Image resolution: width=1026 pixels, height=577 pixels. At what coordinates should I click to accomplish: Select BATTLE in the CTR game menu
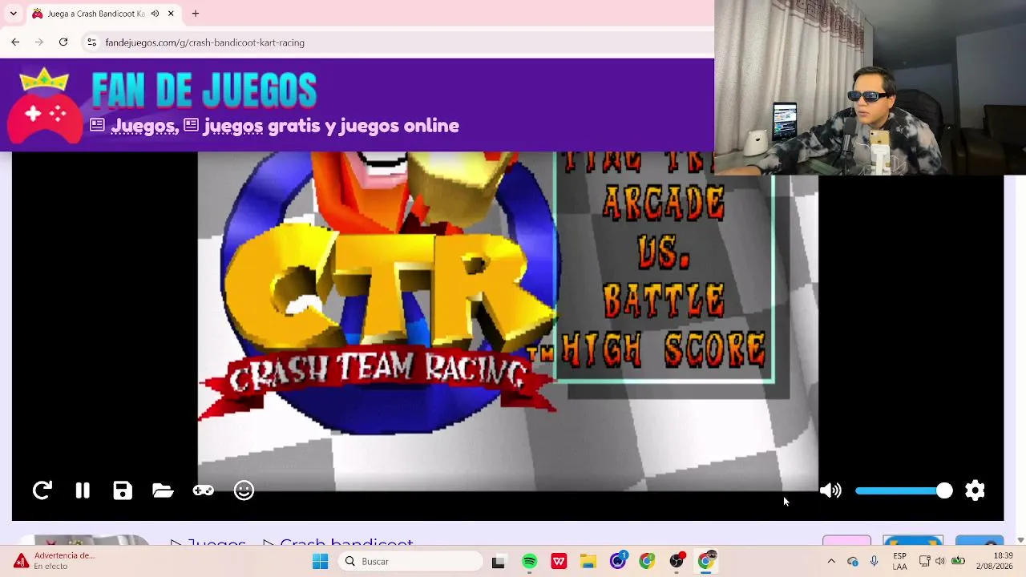coord(664,301)
